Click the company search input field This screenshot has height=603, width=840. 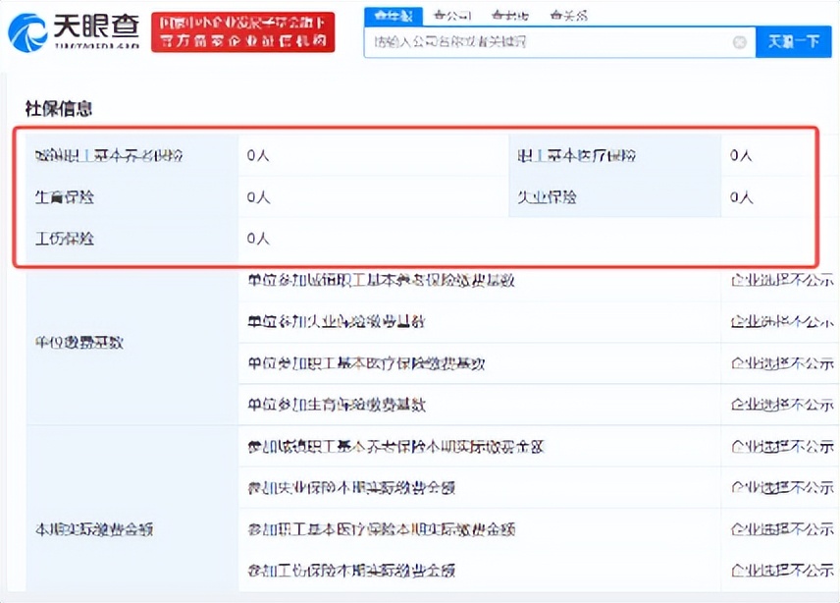(x=550, y=43)
